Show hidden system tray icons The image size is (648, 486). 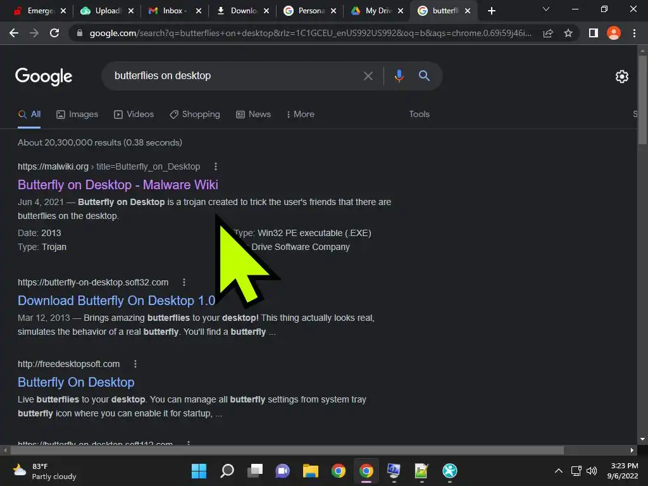(558, 471)
